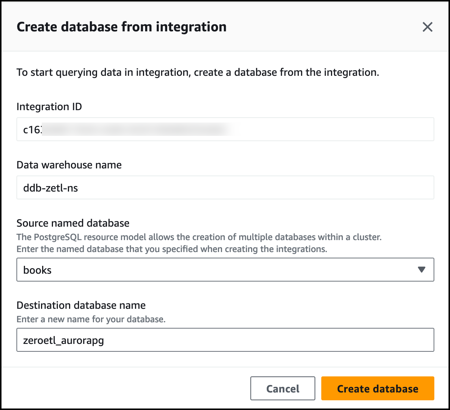The height and width of the screenshot is (410, 450).
Task: Expand the Source named database arrow
Action: (421, 270)
